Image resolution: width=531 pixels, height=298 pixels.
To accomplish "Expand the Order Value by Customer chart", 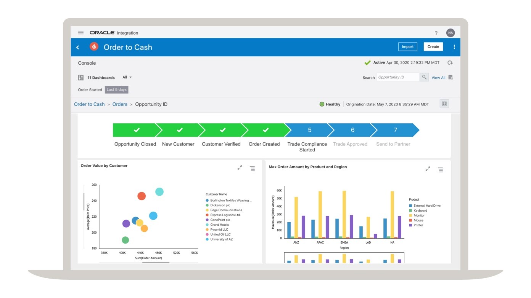I will coord(240,167).
